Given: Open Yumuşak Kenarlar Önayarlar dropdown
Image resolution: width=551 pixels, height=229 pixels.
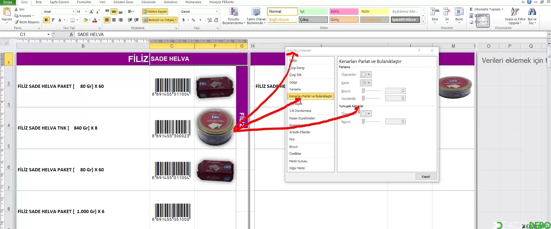Looking at the screenshot, I should (x=366, y=114).
